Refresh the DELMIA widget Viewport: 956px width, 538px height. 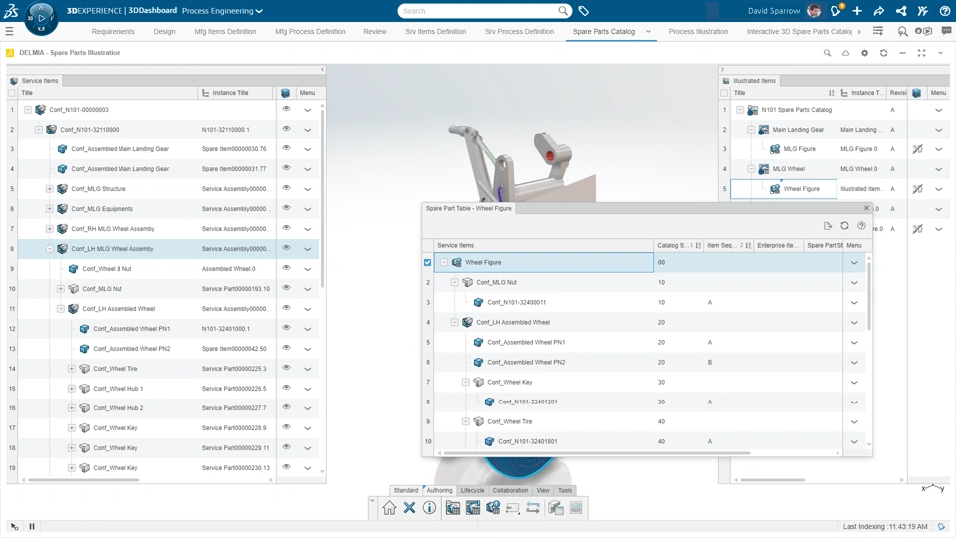[x=883, y=53]
